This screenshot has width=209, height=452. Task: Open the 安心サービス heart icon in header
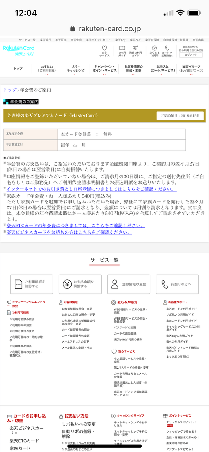(x=104, y=48)
